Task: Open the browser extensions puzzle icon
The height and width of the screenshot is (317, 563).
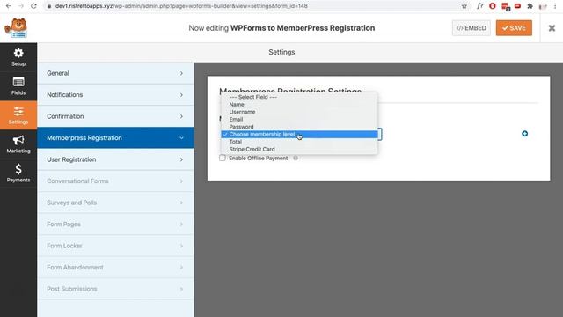Action: [530, 6]
